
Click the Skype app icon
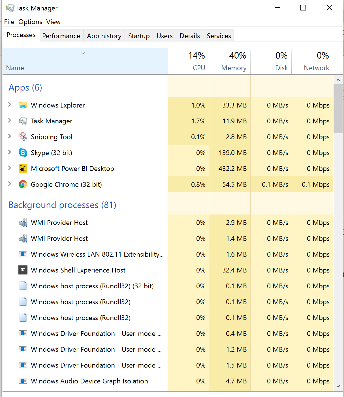coord(23,153)
